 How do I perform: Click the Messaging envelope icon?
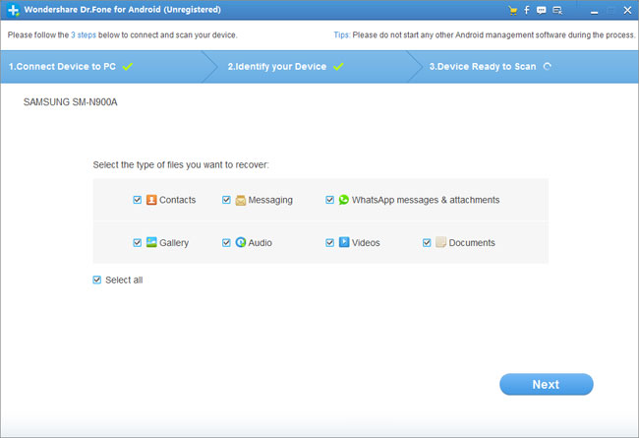(241, 200)
